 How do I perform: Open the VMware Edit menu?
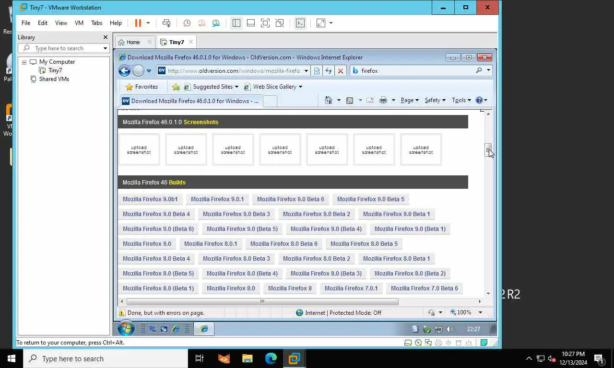pyautogui.click(x=43, y=23)
